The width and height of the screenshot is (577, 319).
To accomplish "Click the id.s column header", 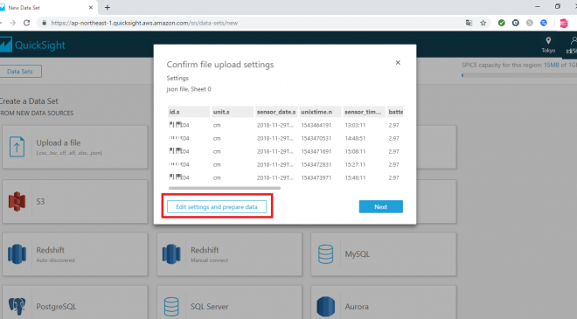I will pos(189,112).
